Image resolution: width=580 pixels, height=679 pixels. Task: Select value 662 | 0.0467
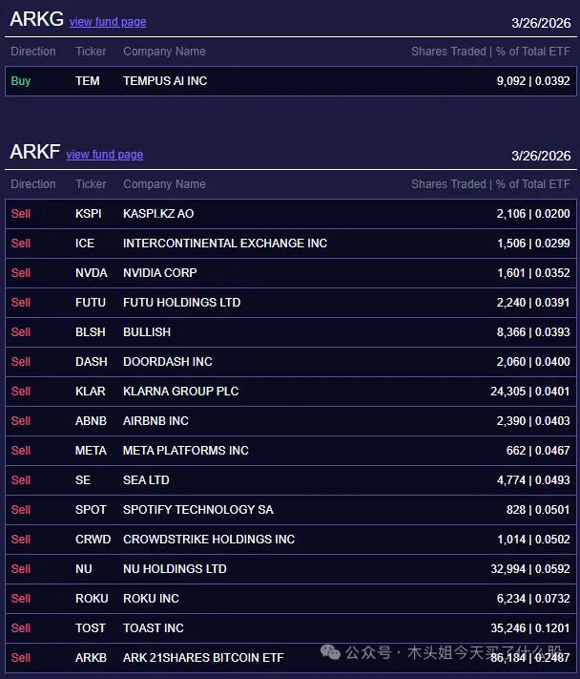pos(538,451)
